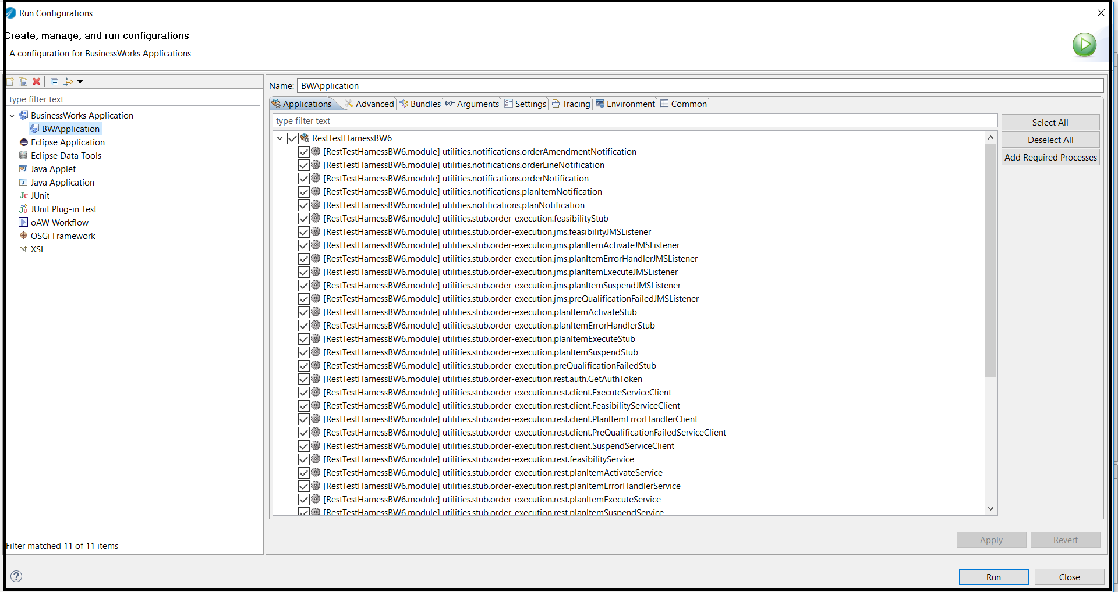The image size is (1118, 592).
Task: Click the gear icon of rest.feasibilityService process
Action: 316,459
